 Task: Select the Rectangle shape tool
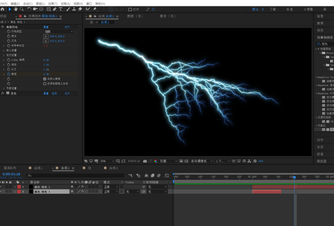(48, 9)
